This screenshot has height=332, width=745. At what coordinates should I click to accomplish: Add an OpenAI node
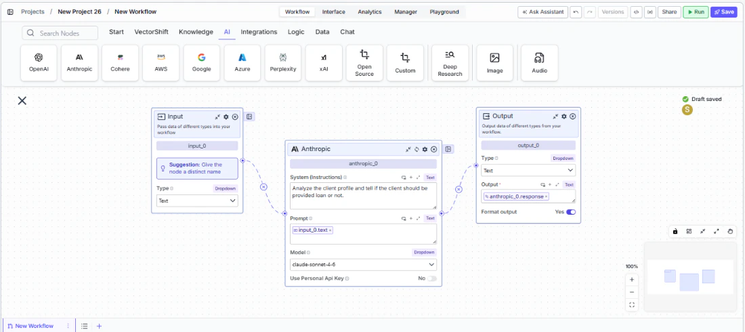(39, 63)
